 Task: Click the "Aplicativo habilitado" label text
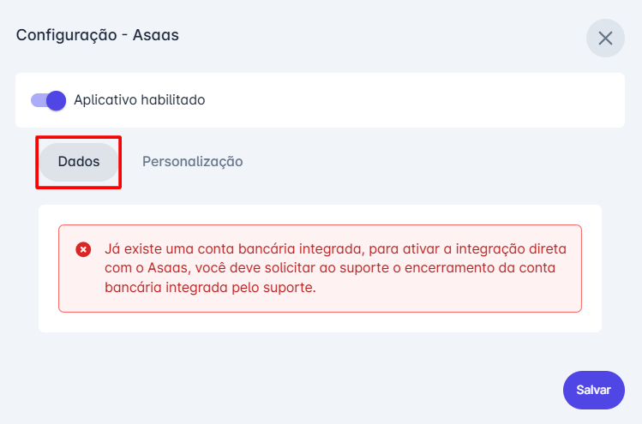pyautogui.click(x=139, y=100)
